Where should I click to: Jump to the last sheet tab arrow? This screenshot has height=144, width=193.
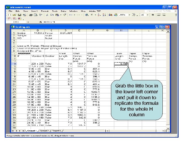(23, 131)
